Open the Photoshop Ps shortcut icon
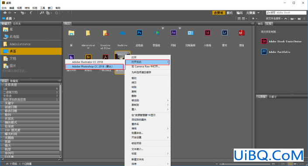This screenshot has width=308, height=166. tap(139, 33)
